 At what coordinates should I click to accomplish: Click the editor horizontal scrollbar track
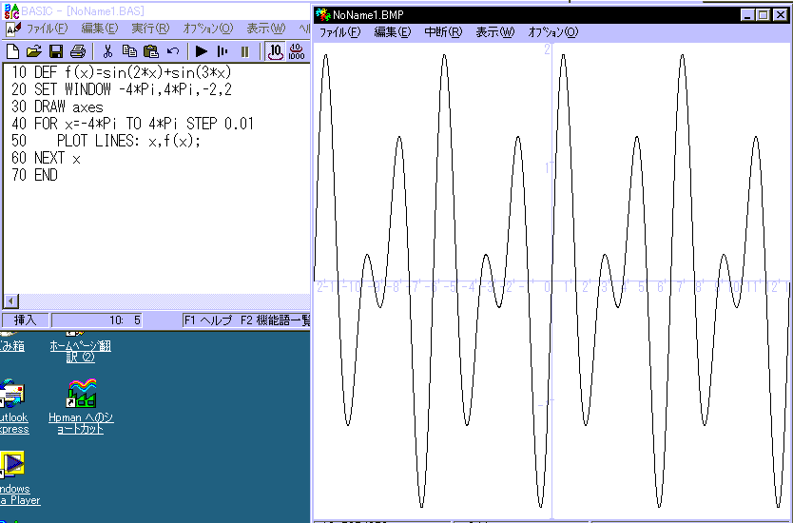point(164,301)
